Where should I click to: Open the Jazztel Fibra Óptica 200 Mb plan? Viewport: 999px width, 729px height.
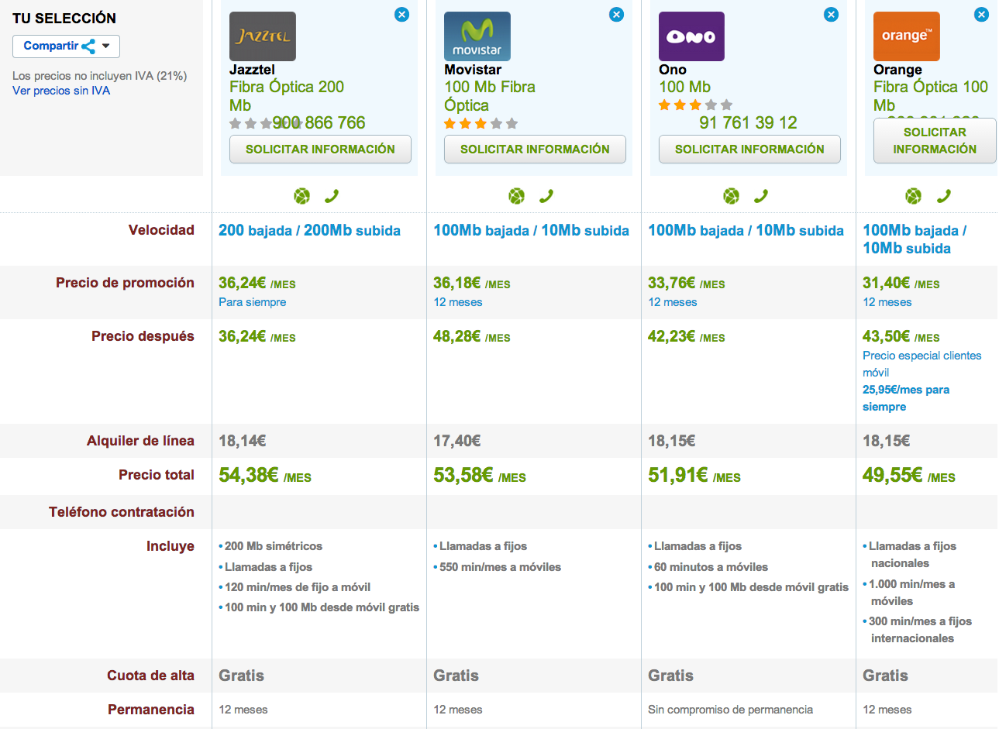287,96
